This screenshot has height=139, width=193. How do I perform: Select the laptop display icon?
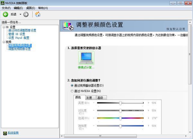(x=86, y=58)
